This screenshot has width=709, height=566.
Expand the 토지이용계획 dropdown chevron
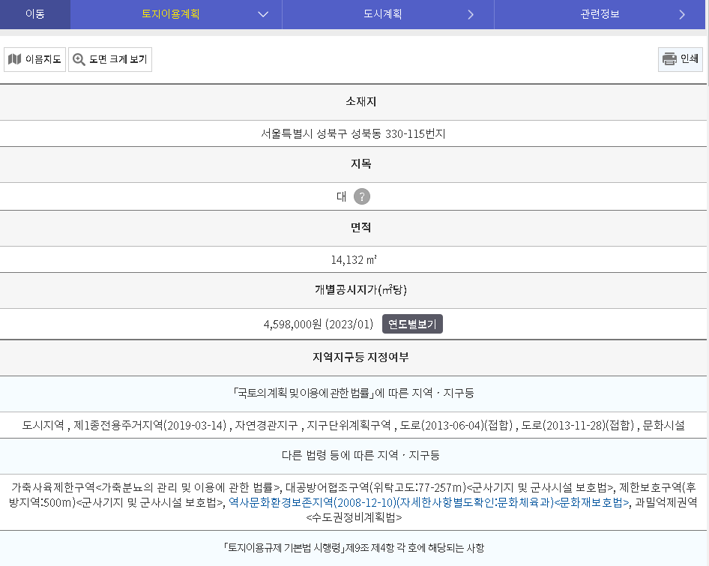click(x=263, y=13)
